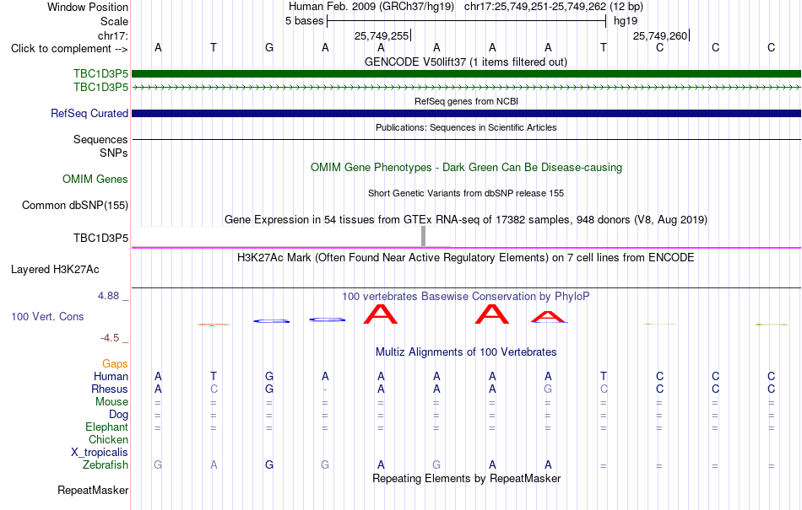
Task: Click the Chicken species label
Action: [x=108, y=439]
